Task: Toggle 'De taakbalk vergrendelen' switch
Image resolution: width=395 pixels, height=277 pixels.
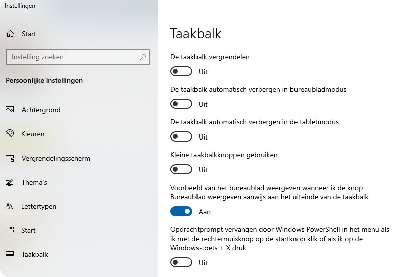Action: [x=181, y=72]
